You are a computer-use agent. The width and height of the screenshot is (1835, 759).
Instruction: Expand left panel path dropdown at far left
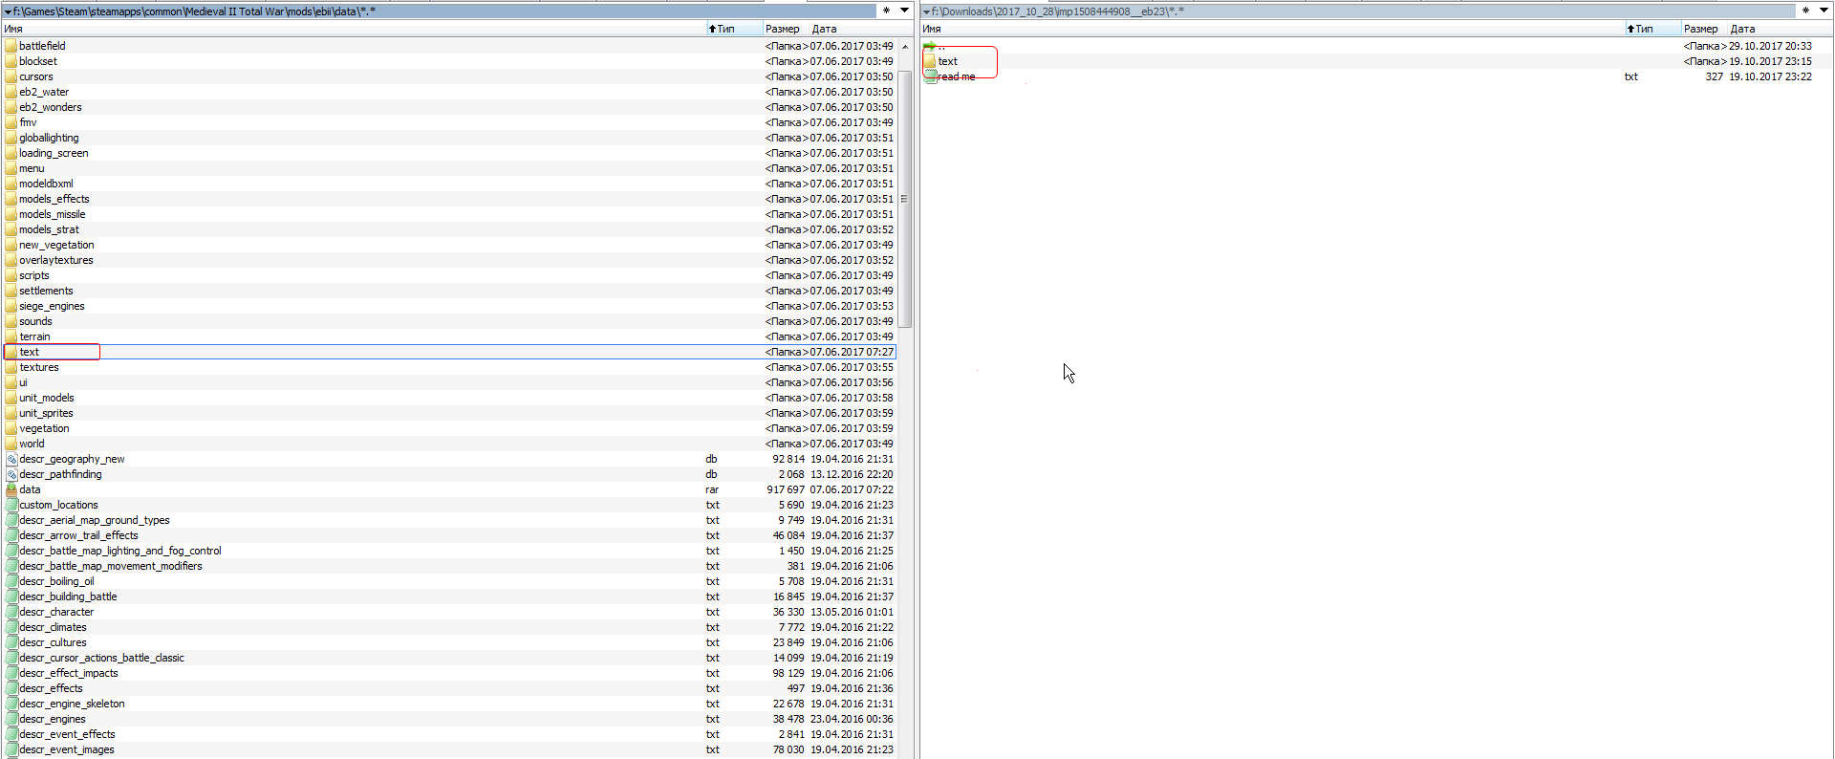click(8, 11)
